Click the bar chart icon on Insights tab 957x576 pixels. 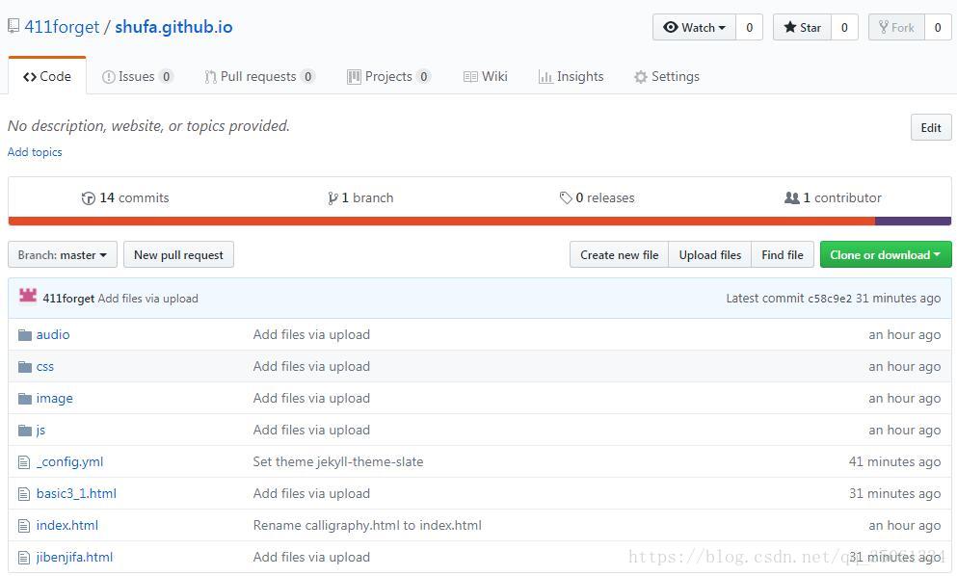coord(545,77)
